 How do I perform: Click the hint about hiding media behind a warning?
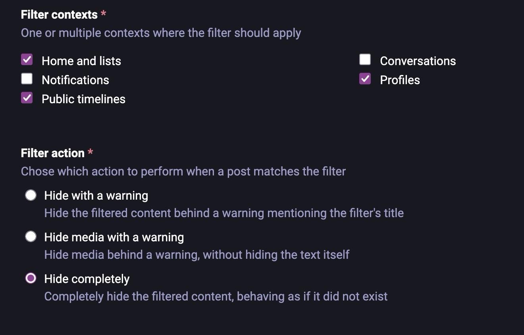(x=197, y=254)
